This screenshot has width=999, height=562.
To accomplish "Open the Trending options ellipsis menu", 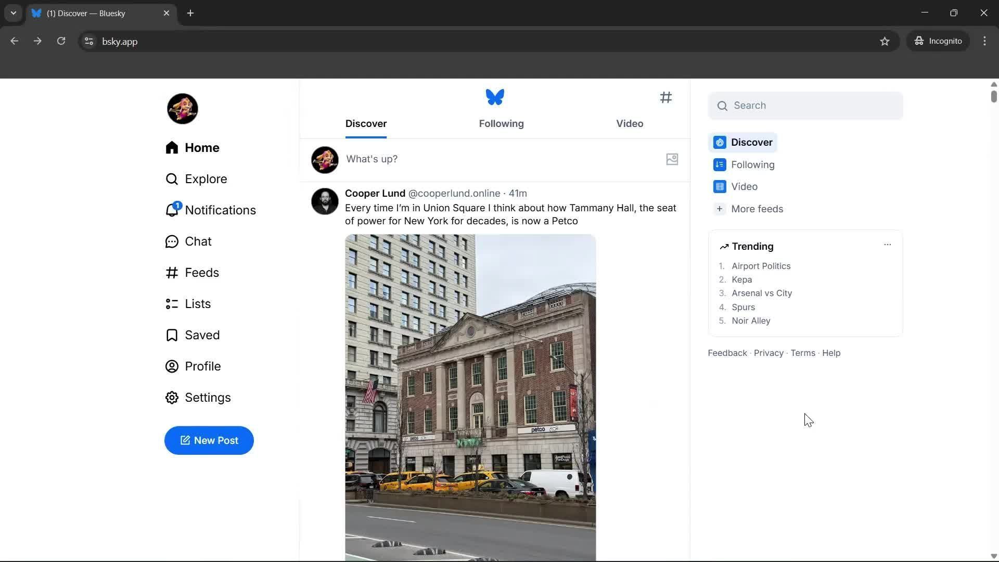I will 887,245.
